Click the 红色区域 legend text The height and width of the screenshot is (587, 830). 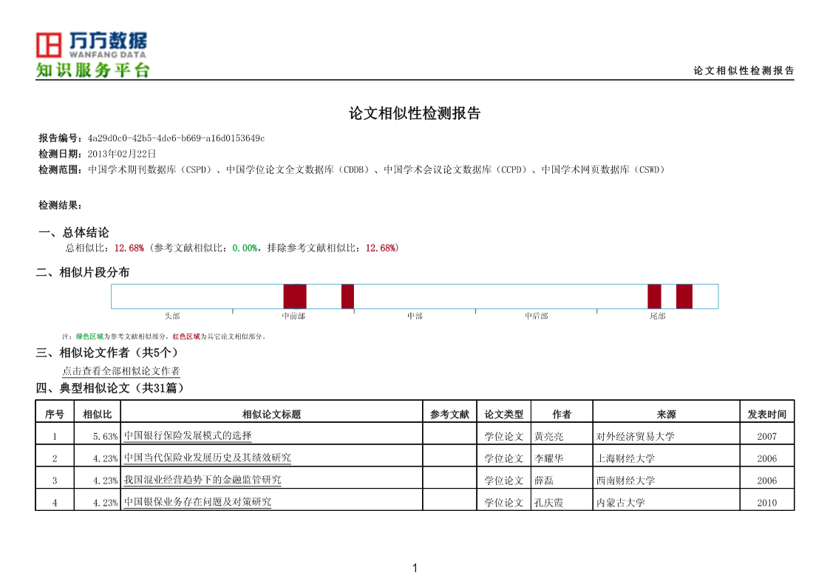coord(186,336)
